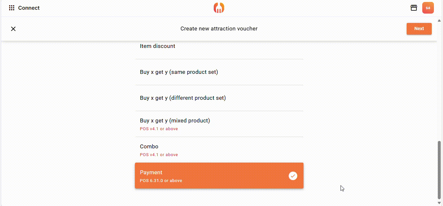The width and height of the screenshot is (443, 206).
Task: Click the scrollbar down arrow
Action: tap(439, 203)
